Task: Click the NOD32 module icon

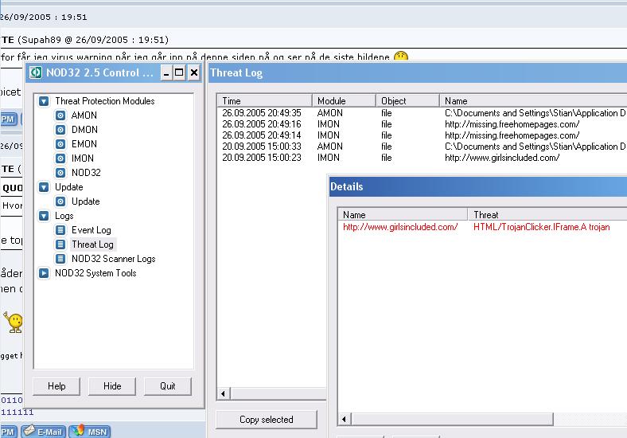Action: [60, 173]
